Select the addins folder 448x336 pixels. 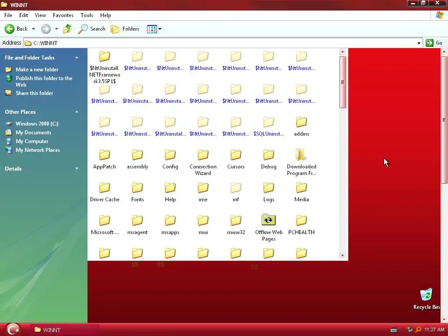[301, 126]
